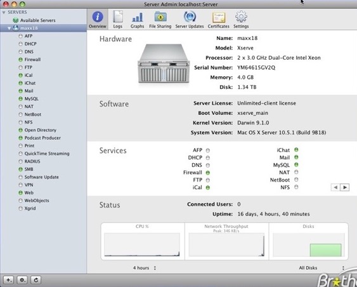
Task: Open the Logs toolbar icon
Action: [118, 20]
